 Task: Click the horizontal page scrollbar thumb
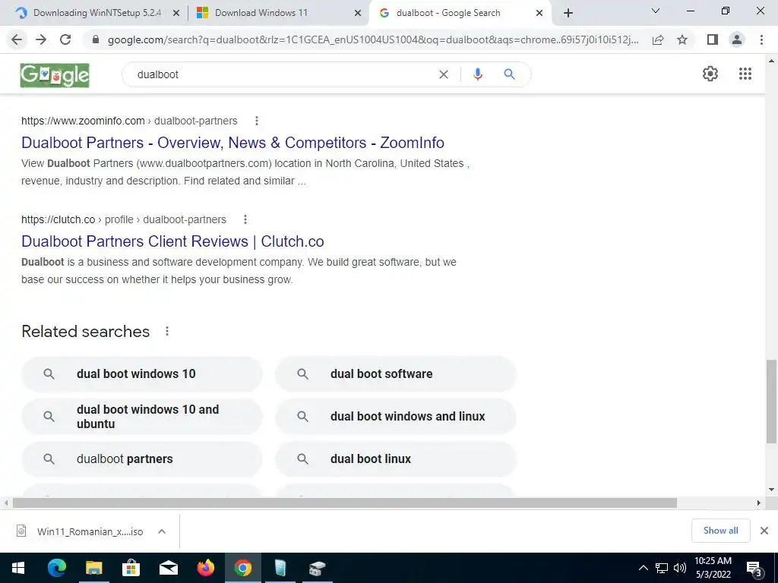pyautogui.click(x=345, y=503)
